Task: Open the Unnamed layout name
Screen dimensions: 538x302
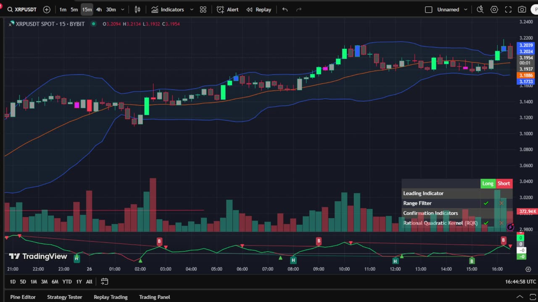Action: [x=448, y=9]
